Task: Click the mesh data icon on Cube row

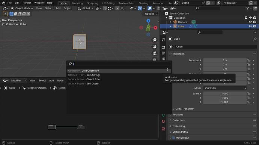Action: click(195, 26)
